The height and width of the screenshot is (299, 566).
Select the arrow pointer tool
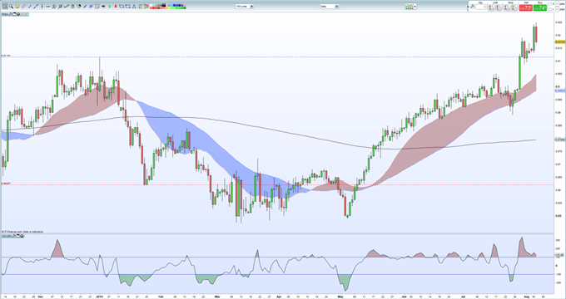pos(5,6)
